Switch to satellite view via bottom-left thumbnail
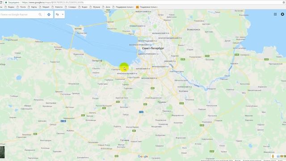286x161 pixels. [2, 152]
